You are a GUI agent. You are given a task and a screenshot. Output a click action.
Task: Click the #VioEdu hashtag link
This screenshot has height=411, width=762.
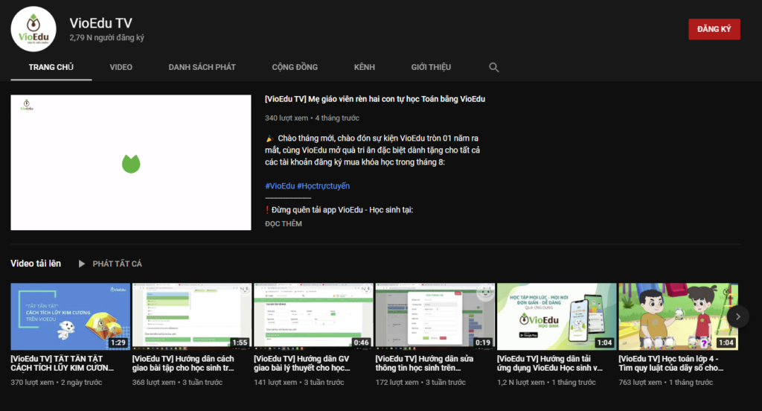pos(279,185)
